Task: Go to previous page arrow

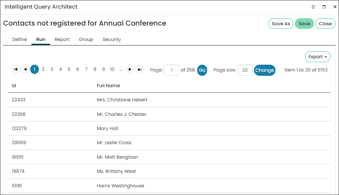Action: coord(25,69)
